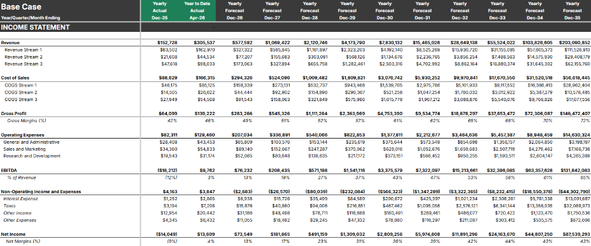Select Dec-35 Revenue cell $203,090,852
The width and height of the screenshot is (591, 246).
pyautogui.click(x=575, y=43)
